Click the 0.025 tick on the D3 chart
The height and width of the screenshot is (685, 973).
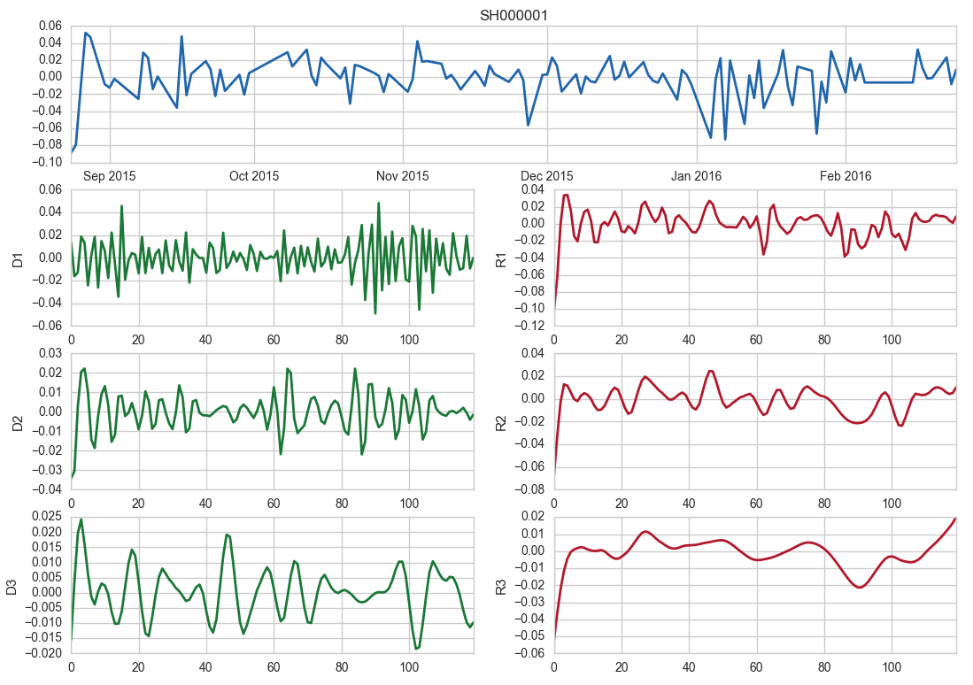tap(46, 516)
